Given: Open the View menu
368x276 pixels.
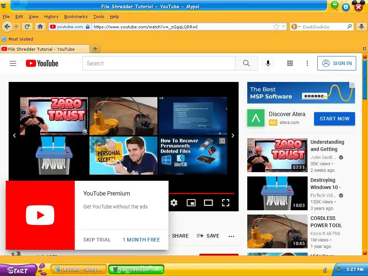Looking at the screenshot, I should tap(33, 17).
